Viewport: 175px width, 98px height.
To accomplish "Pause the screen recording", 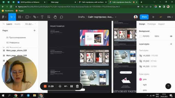I will (x=72, y=86).
